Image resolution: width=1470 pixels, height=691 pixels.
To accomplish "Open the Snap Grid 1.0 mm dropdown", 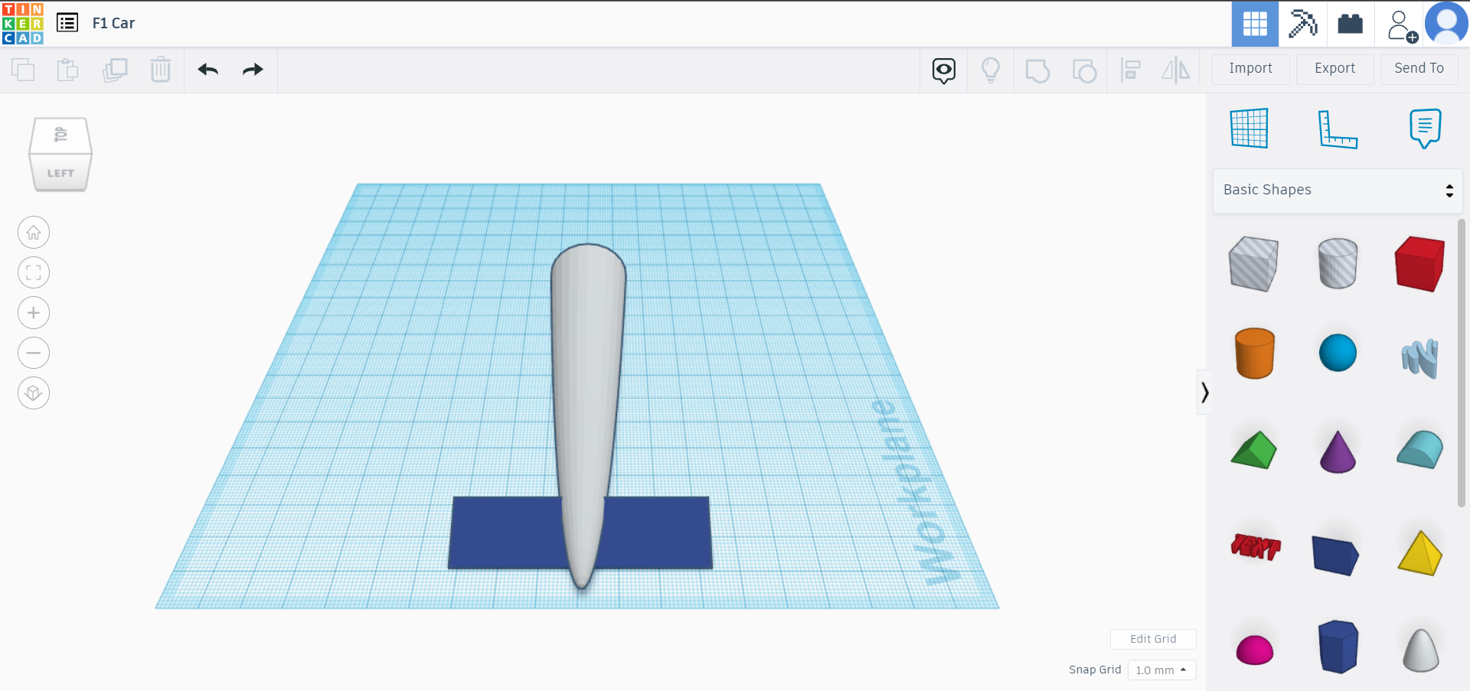I will (1161, 670).
